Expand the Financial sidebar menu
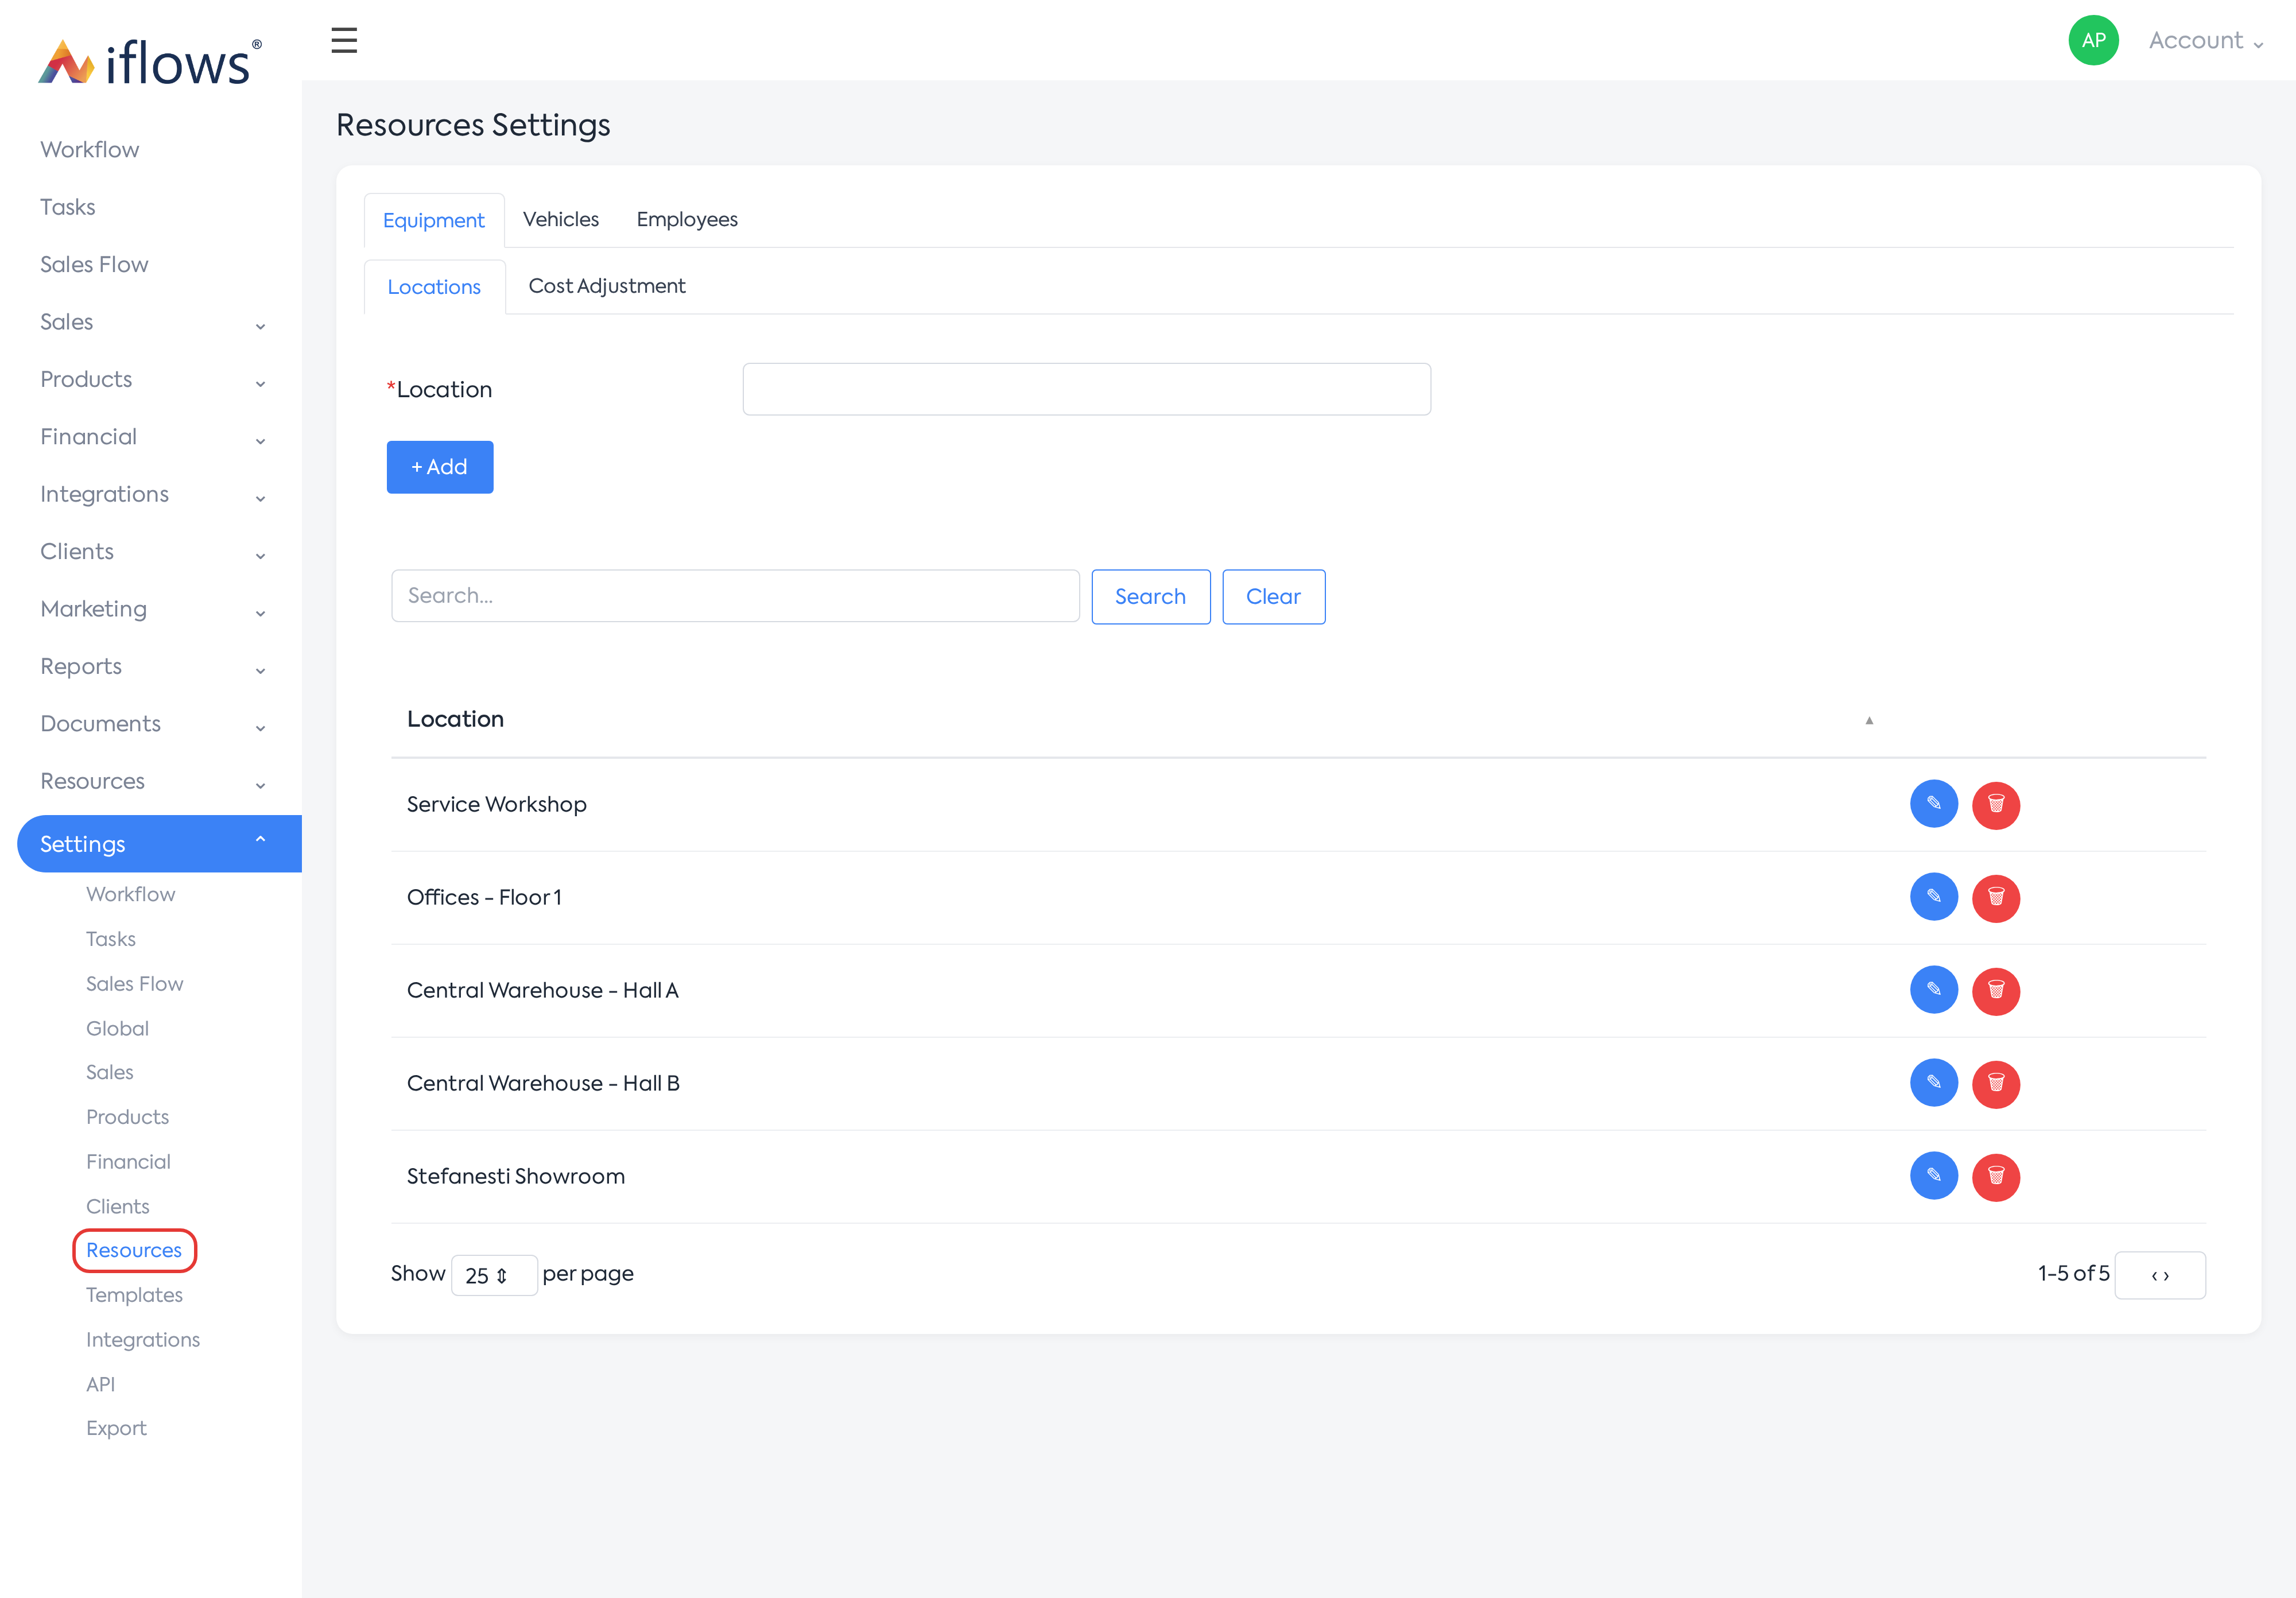Screen dimensions: 2296x1598 [x=151, y=437]
